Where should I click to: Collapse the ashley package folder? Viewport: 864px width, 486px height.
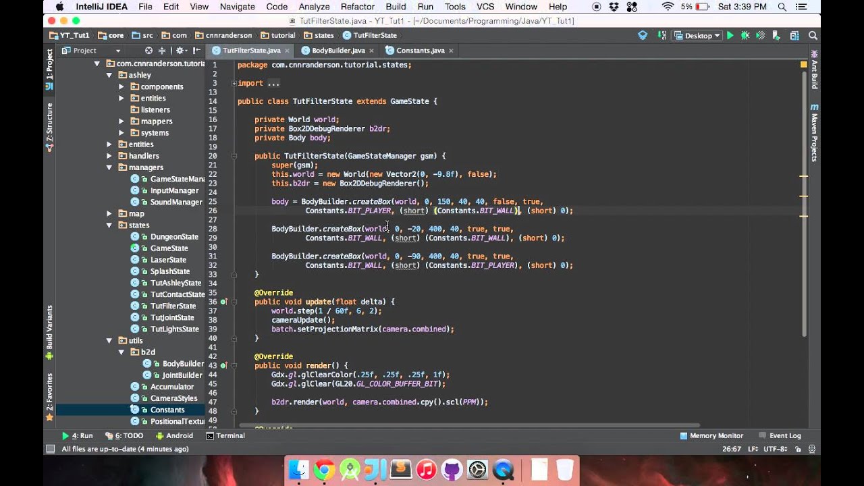tap(109, 75)
